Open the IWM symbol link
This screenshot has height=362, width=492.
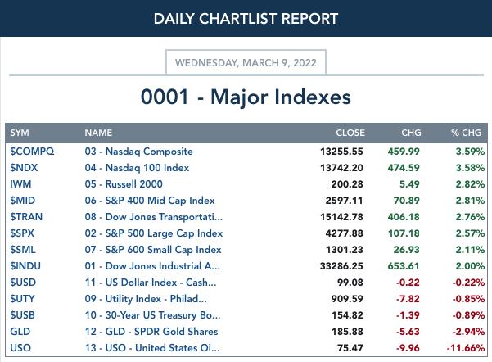click(20, 184)
